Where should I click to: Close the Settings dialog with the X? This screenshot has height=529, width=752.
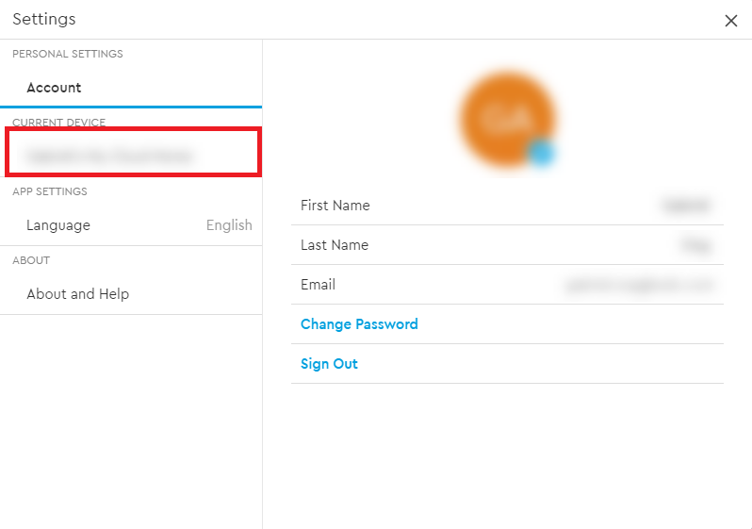coord(731,20)
